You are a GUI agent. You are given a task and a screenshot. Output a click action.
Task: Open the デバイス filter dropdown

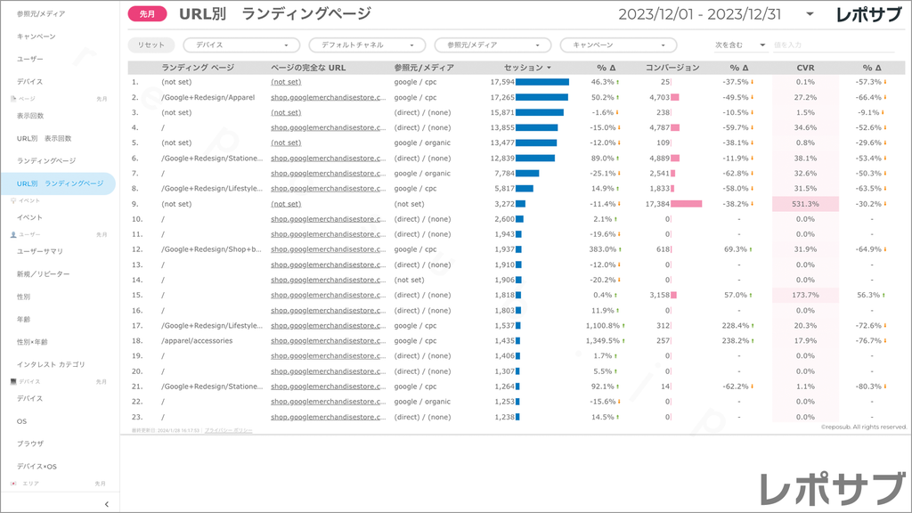point(241,45)
